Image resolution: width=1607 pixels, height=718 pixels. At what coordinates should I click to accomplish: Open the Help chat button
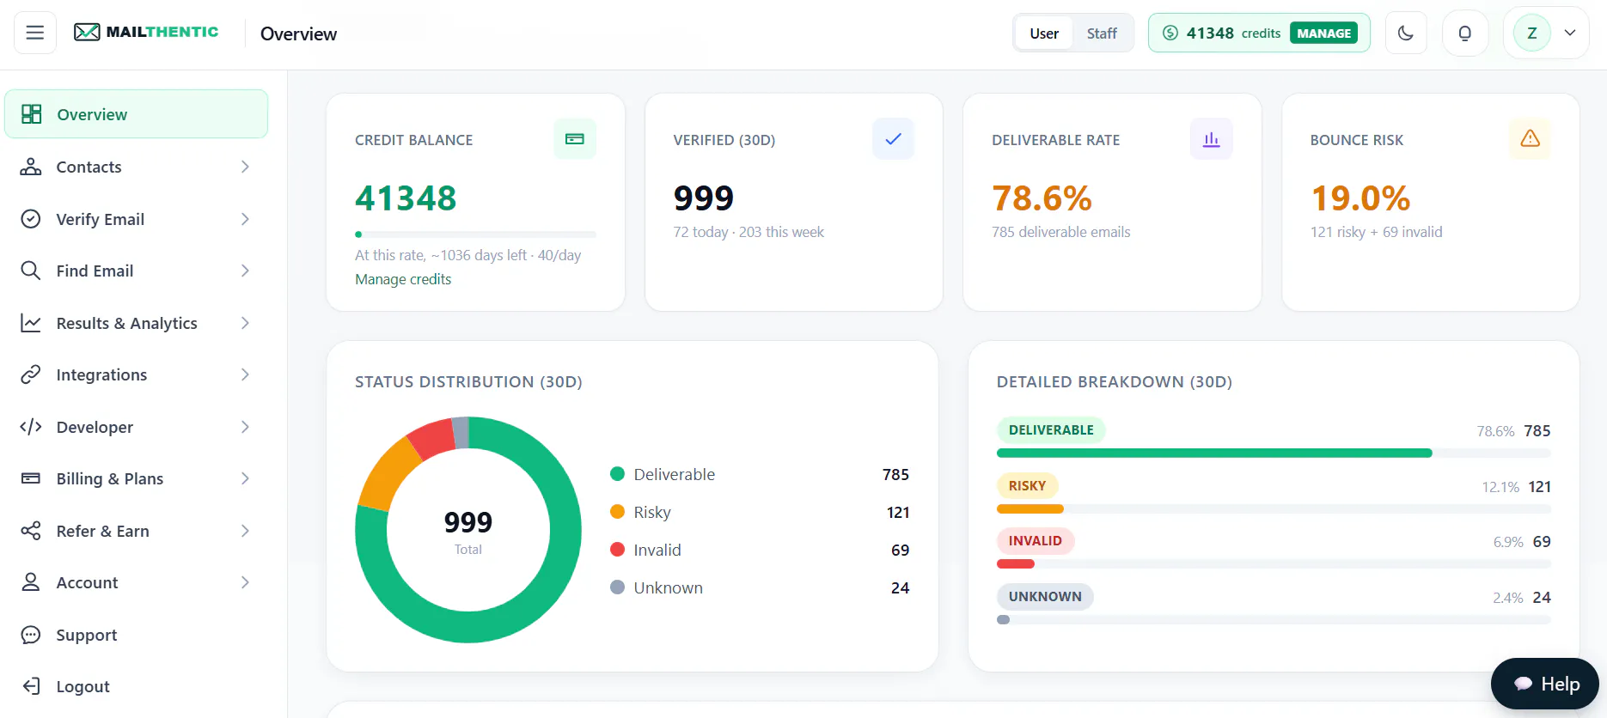1544,684
